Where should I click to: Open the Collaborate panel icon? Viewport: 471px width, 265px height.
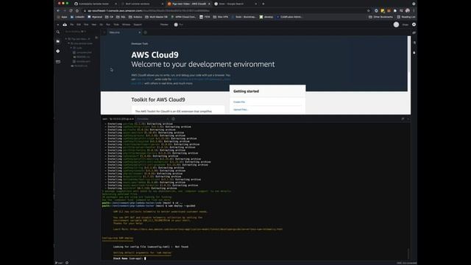point(414,32)
